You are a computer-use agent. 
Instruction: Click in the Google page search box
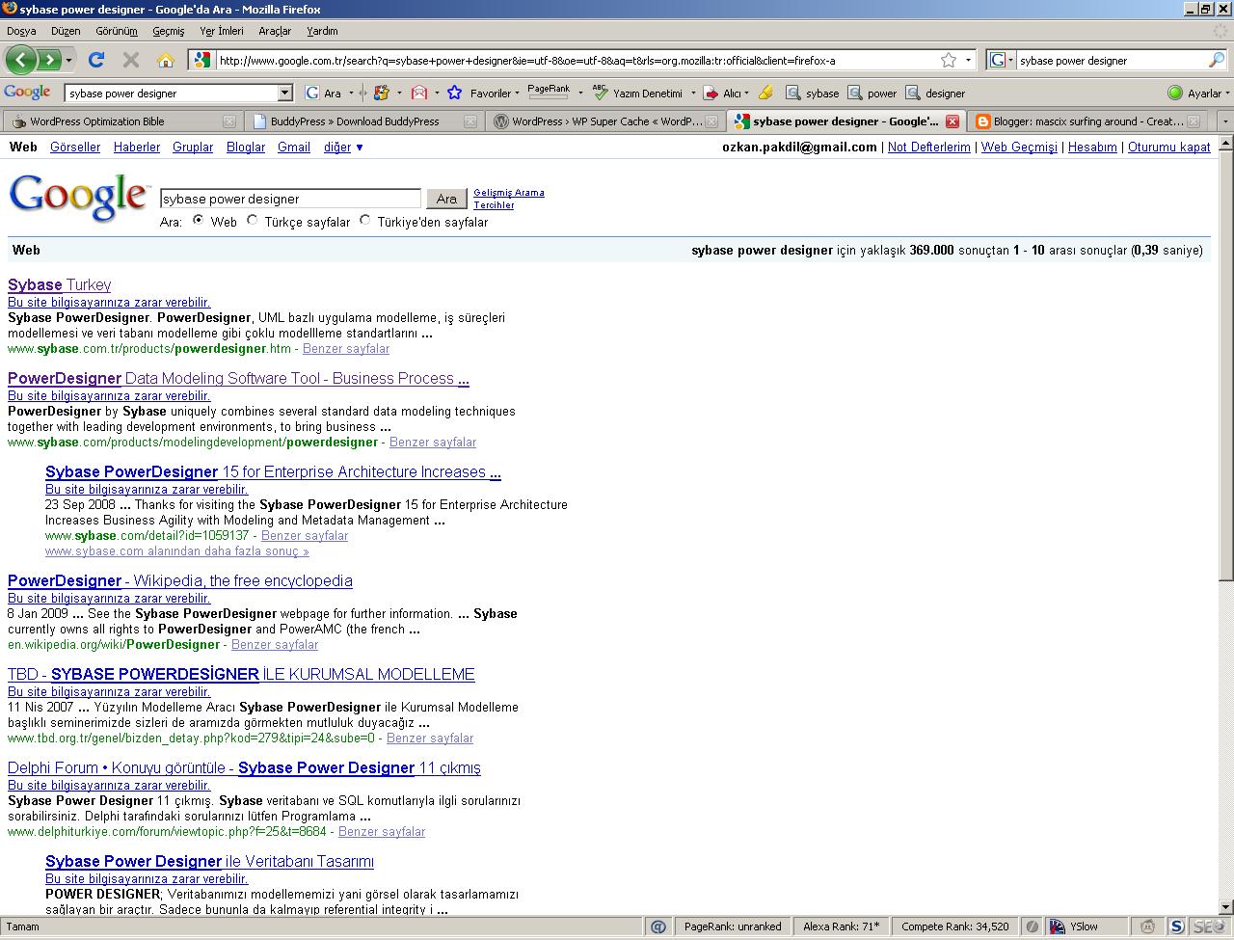[x=290, y=199]
